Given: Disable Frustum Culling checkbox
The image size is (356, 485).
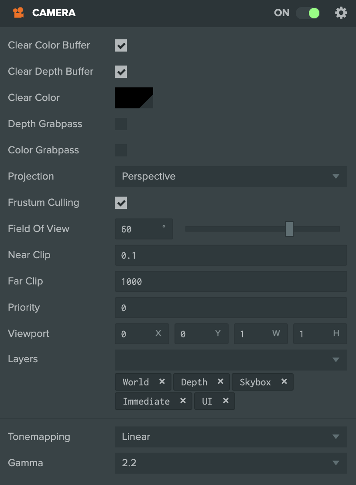Looking at the screenshot, I should pos(121,203).
